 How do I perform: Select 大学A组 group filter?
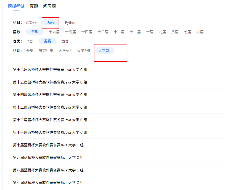(x=65, y=51)
